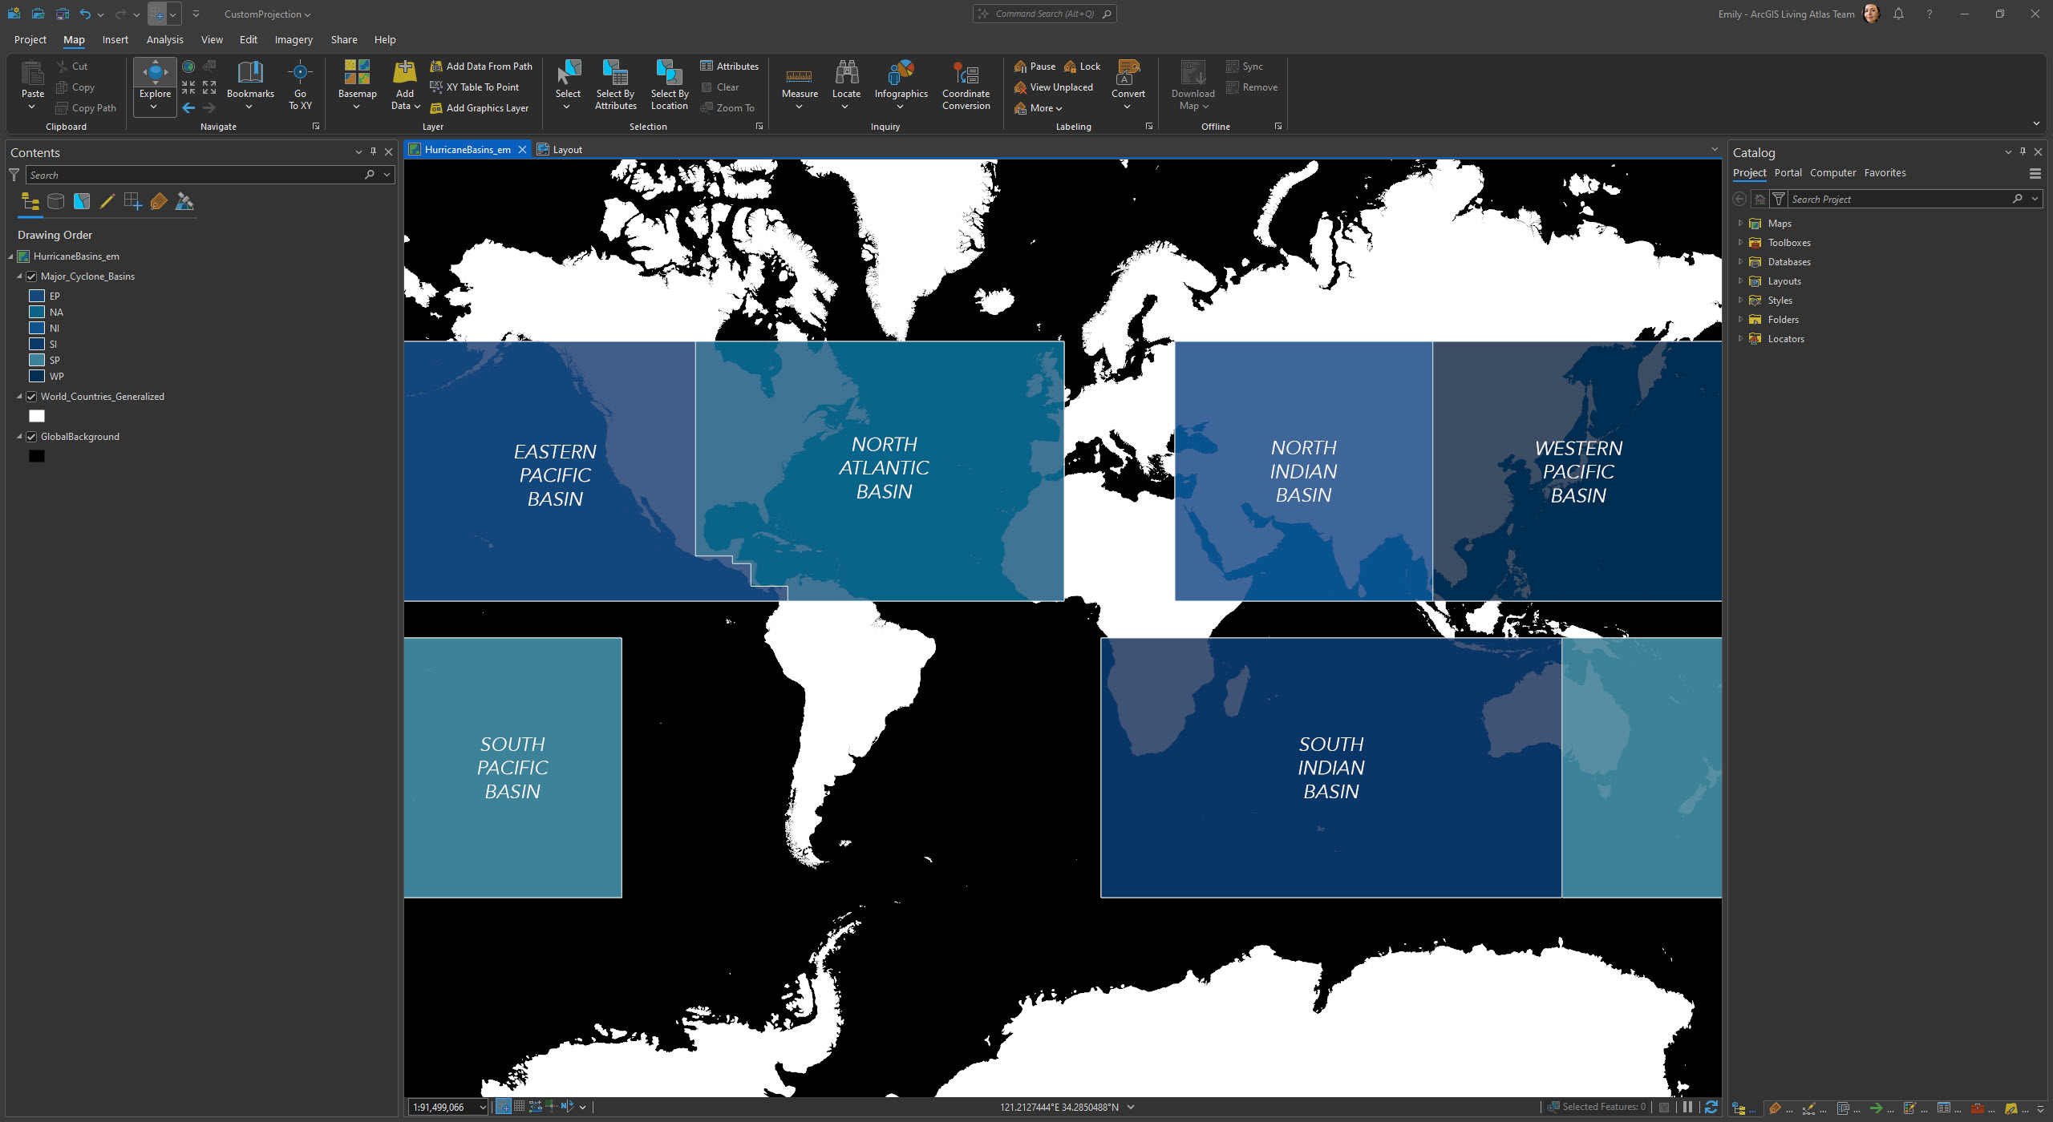2053x1122 pixels.
Task: Uncheck Major_Cyclone_Basins layer visibility
Action: 32,276
